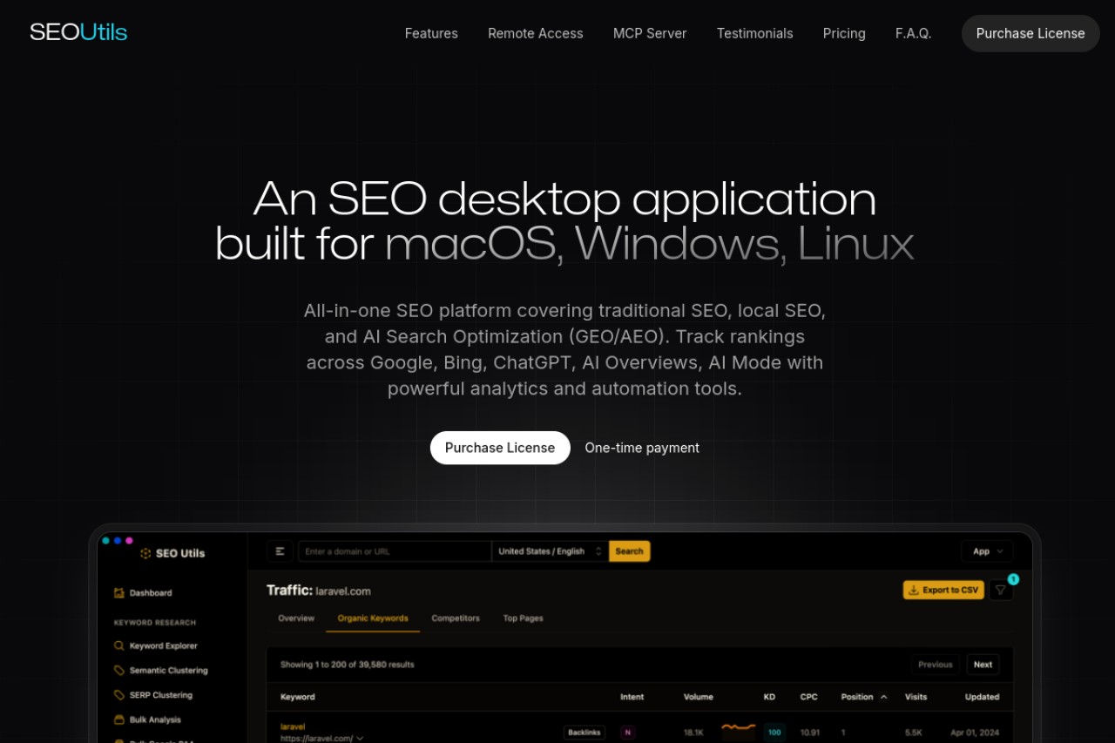Toggle the sidebar menu icon in the app preview
The image size is (1115, 743).
pos(280,551)
